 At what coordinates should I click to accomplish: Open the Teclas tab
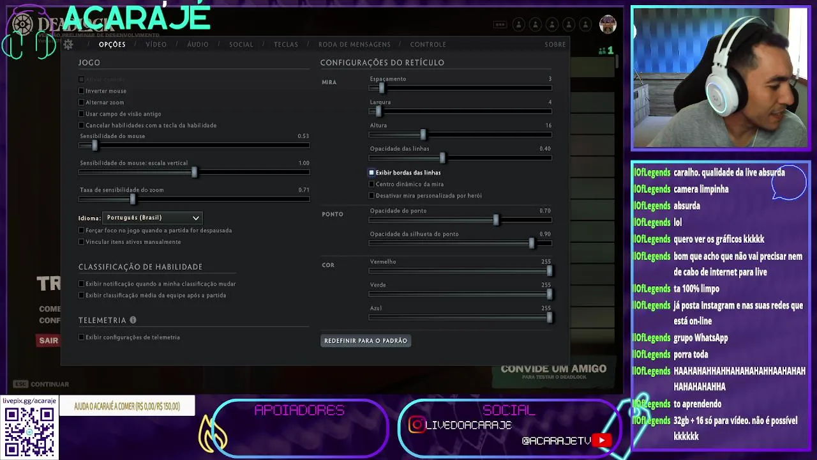[286, 45]
